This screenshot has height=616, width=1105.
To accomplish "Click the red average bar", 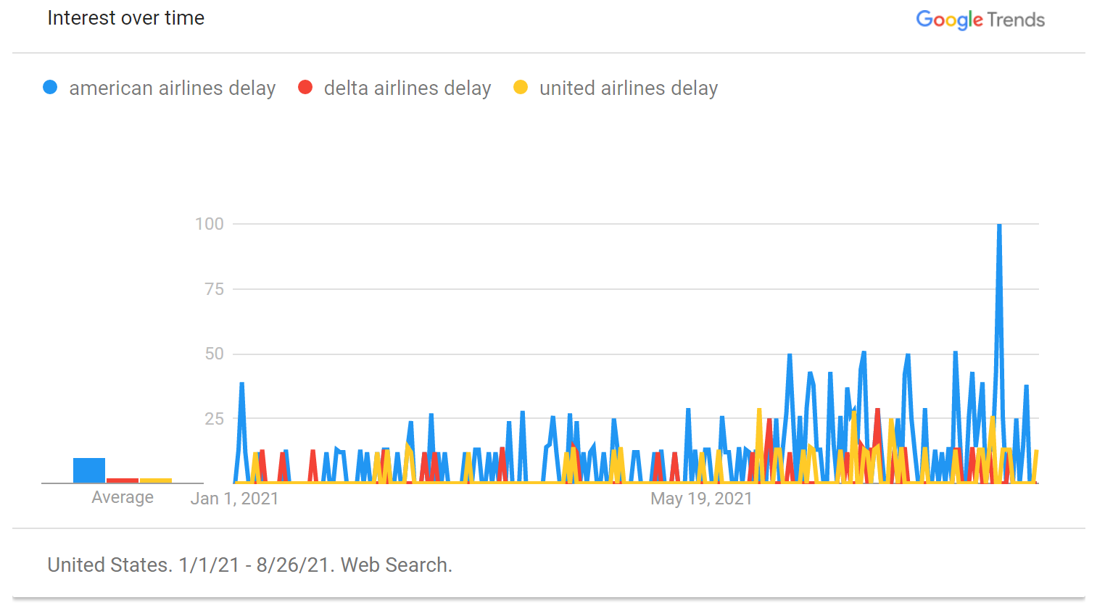I will click(x=123, y=480).
